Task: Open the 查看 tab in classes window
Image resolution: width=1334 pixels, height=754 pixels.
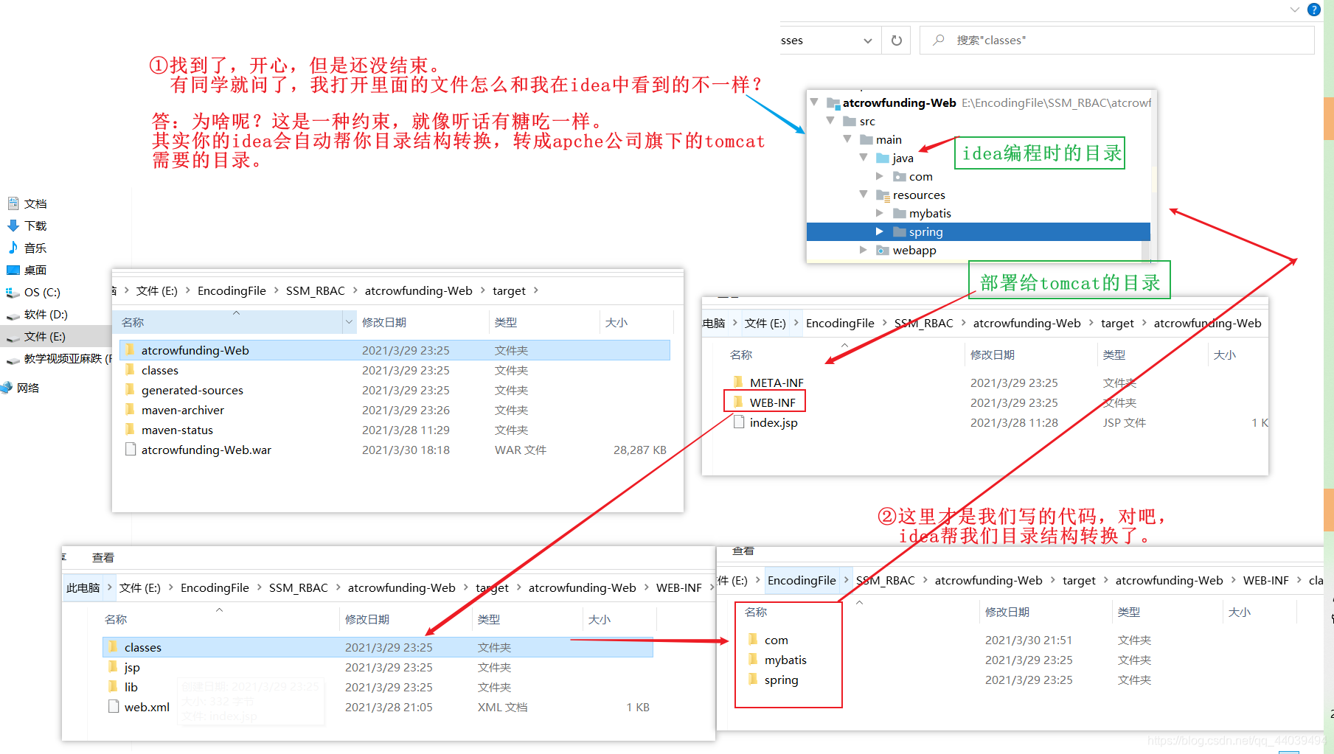Action: point(743,551)
